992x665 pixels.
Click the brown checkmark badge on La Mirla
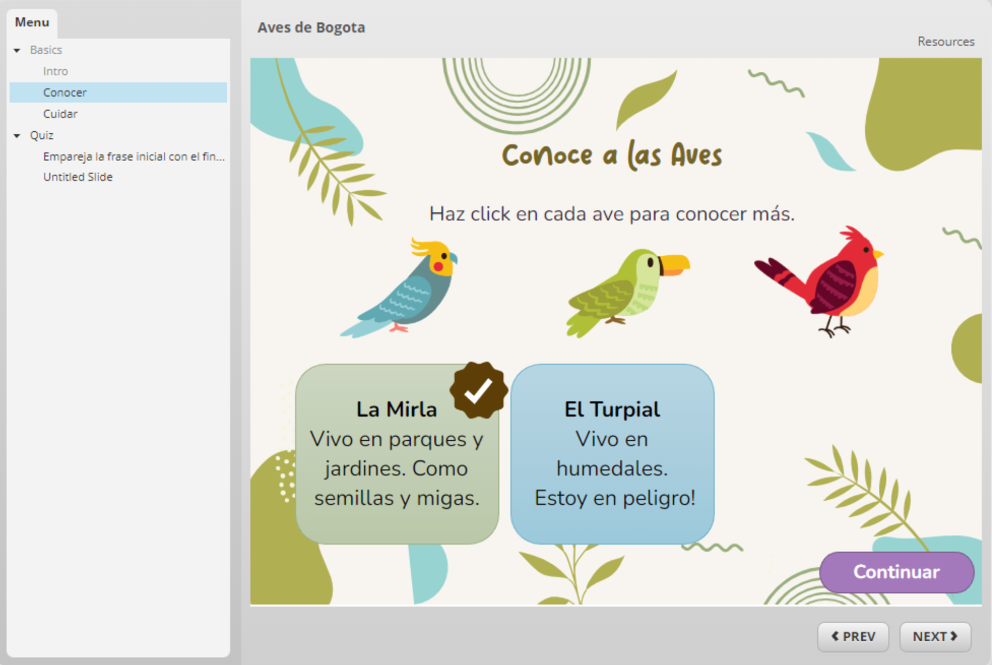coord(478,391)
